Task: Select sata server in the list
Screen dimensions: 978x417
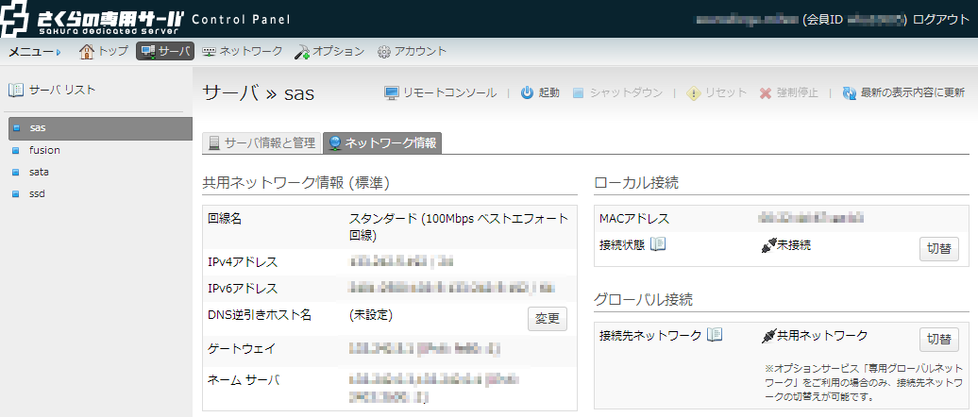Action: pyautogui.click(x=39, y=172)
